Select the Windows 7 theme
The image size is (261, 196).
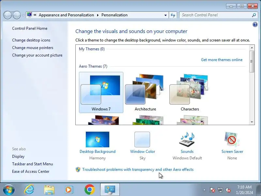tap(101, 92)
